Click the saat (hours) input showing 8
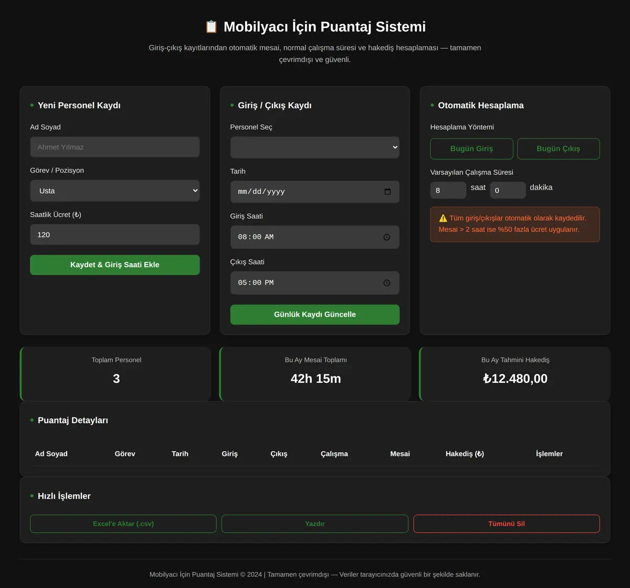 pos(448,190)
